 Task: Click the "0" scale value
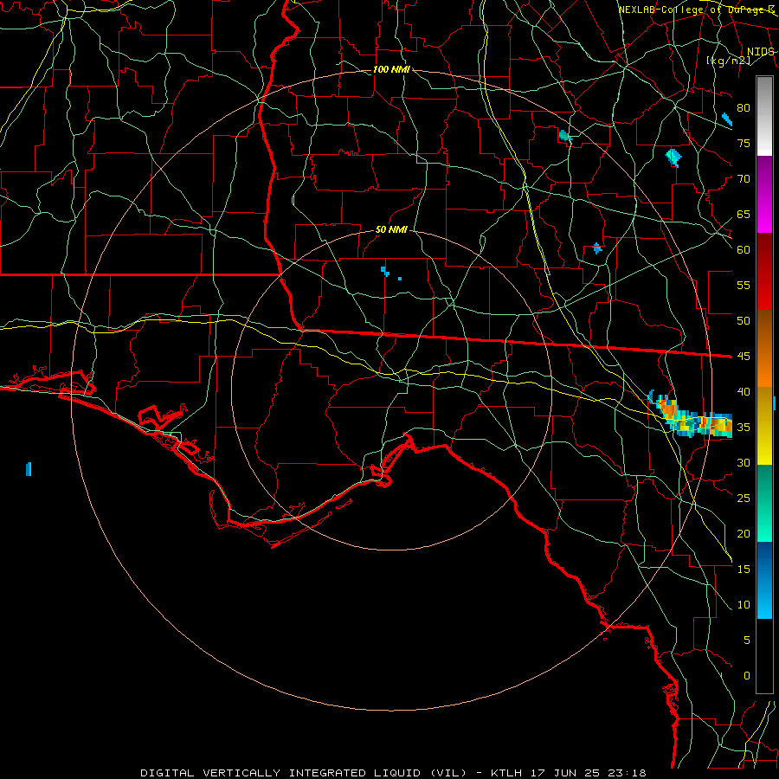(x=747, y=676)
